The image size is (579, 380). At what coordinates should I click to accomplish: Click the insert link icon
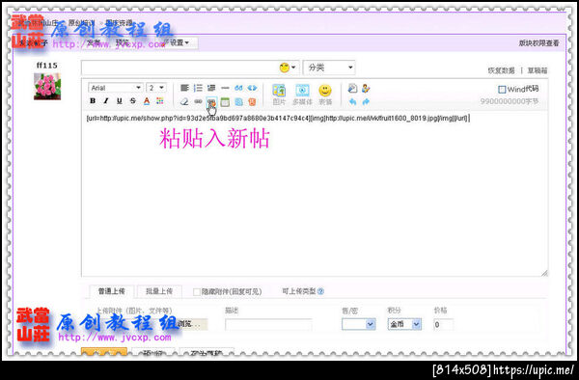click(198, 101)
